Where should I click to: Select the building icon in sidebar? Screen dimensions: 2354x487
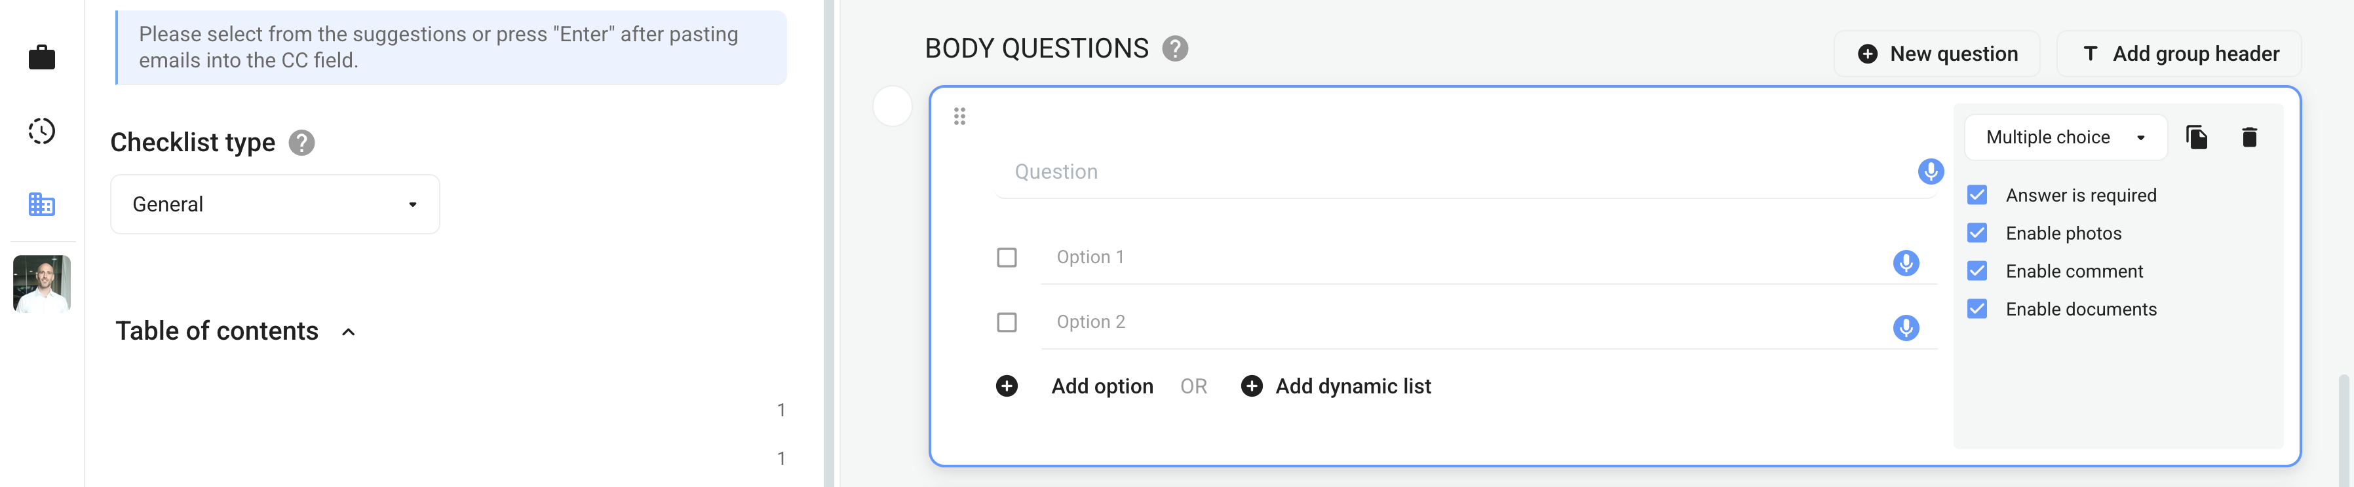[41, 204]
